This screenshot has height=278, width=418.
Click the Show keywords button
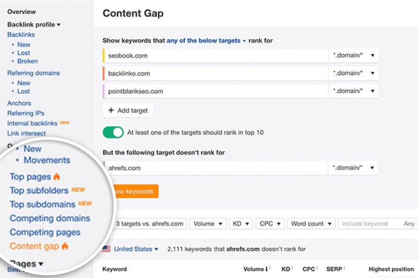pyautogui.click(x=136, y=191)
